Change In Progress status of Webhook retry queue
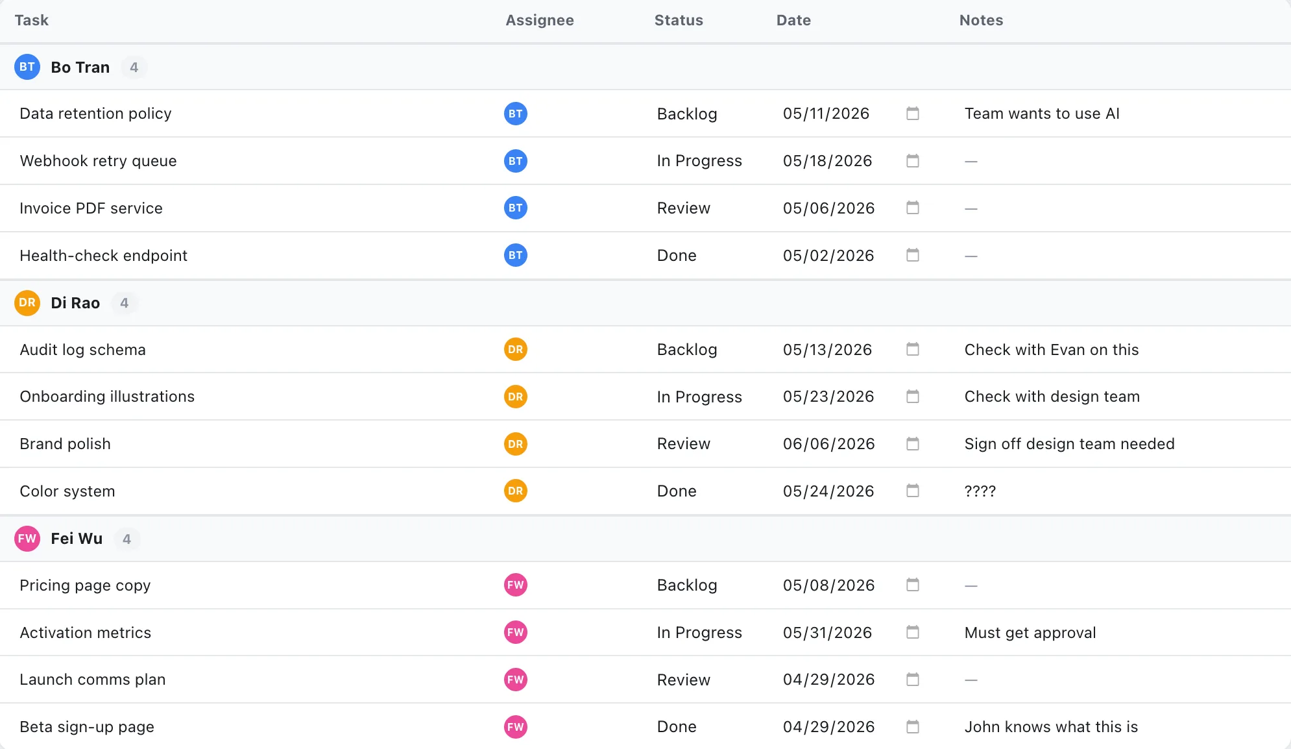1291x749 pixels. pos(699,161)
